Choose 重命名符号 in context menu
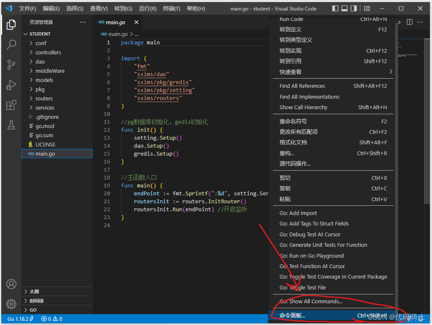Image resolution: width=432 pixels, height=325 pixels. (333, 121)
